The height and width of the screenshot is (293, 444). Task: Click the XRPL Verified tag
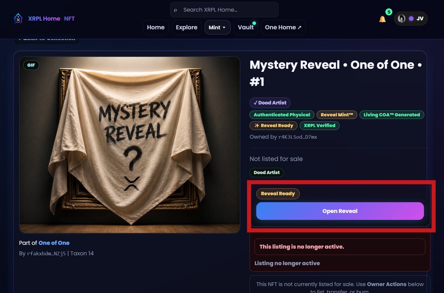click(319, 126)
